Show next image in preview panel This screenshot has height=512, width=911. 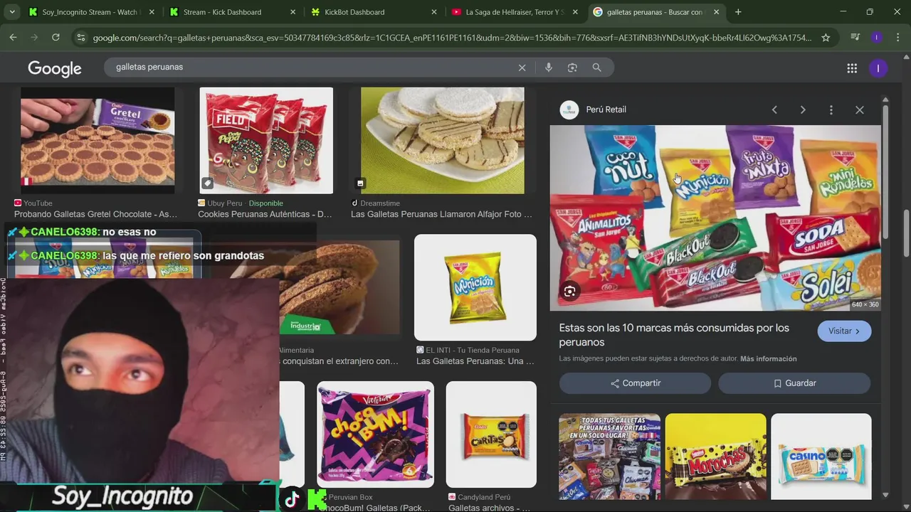tap(803, 110)
